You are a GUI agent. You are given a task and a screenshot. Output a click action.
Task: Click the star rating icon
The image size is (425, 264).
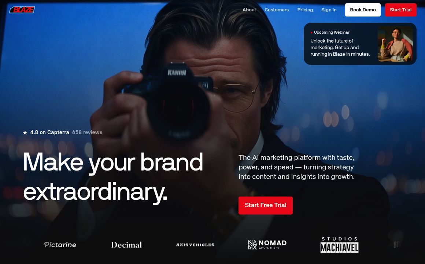[25, 133]
